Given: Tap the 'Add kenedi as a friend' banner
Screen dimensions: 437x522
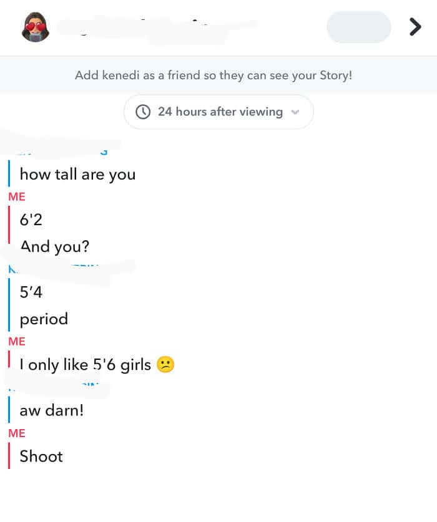Looking at the screenshot, I should coord(214,75).
